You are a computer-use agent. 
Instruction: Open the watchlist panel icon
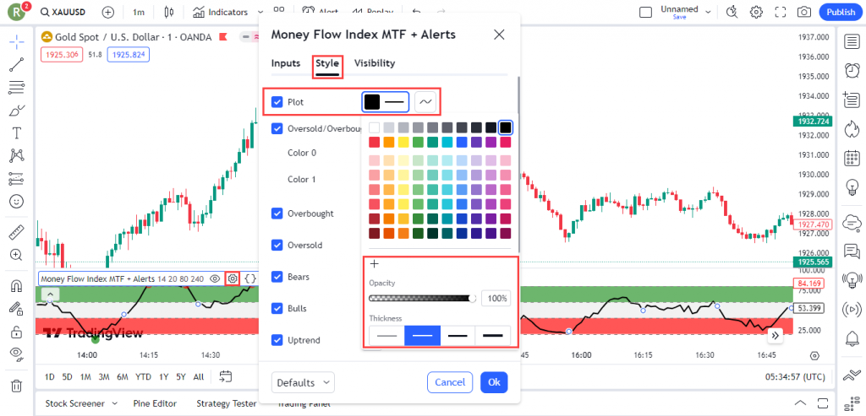tap(852, 41)
